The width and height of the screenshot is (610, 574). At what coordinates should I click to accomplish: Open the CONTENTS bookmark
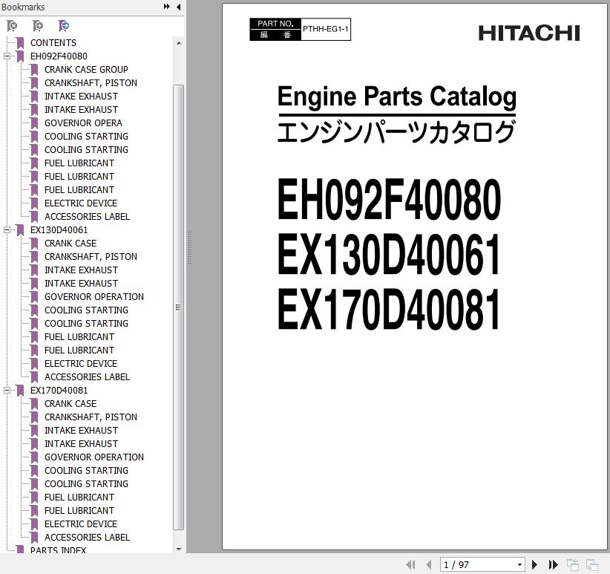53,43
